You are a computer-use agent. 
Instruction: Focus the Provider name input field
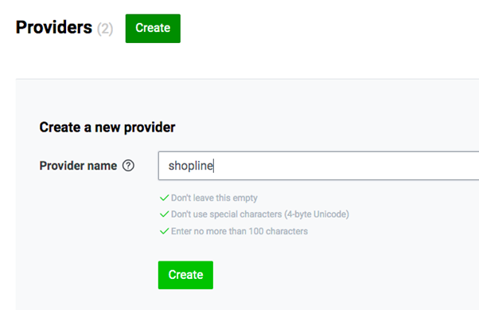pos(318,166)
